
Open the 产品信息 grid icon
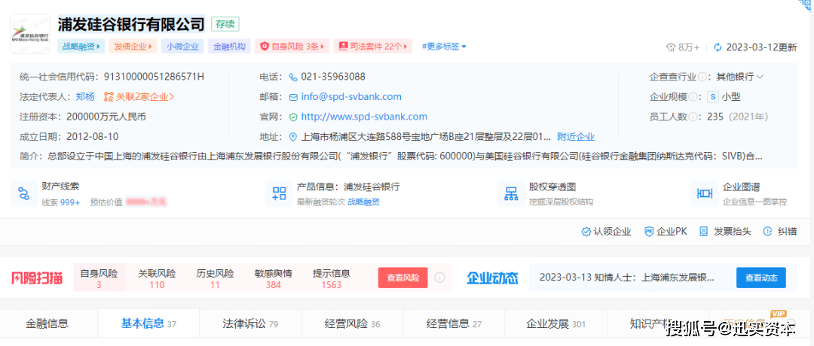279,193
